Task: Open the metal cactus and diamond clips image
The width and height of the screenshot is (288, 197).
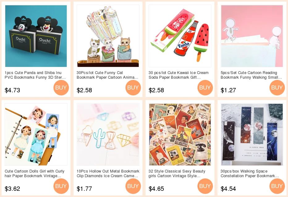Action: tap(108, 134)
